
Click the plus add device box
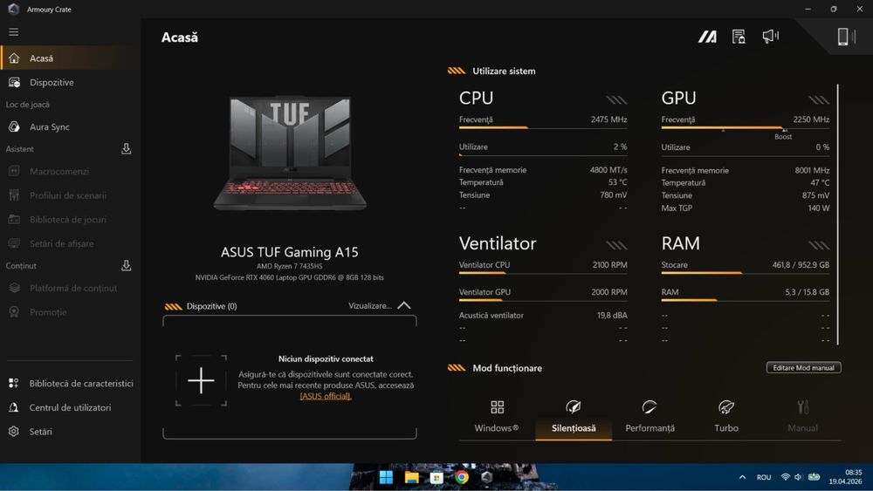(x=201, y=381)
